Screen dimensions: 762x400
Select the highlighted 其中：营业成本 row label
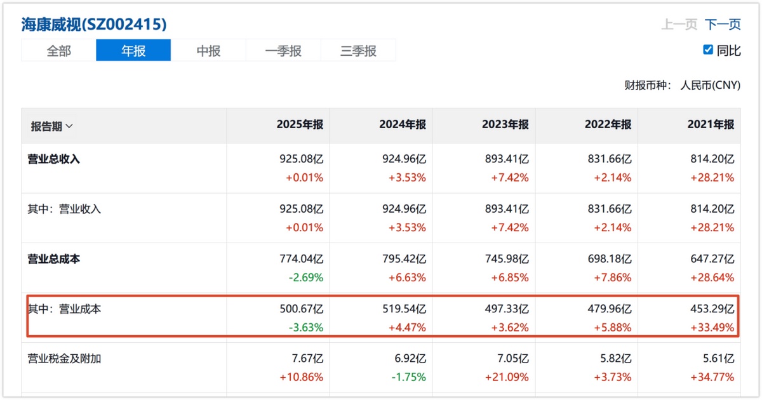pos(64,309)
